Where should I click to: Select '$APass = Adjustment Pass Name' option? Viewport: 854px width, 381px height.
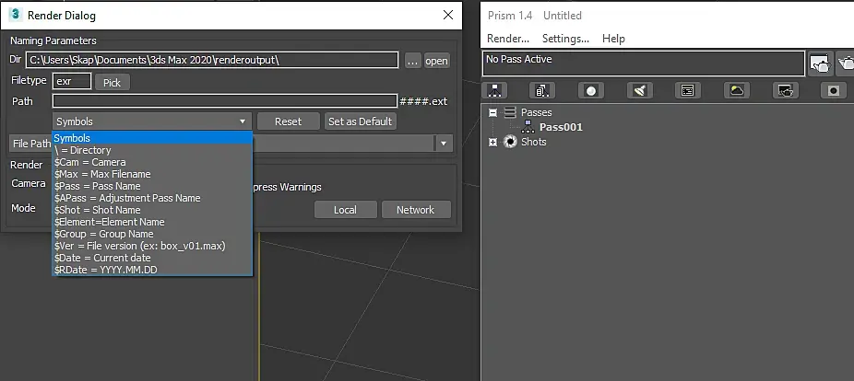coord(152,198)
